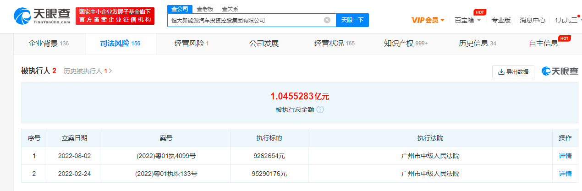Screen dimensions: 582x191
Task: Select the 查老板 search tab
Action: 205,9
